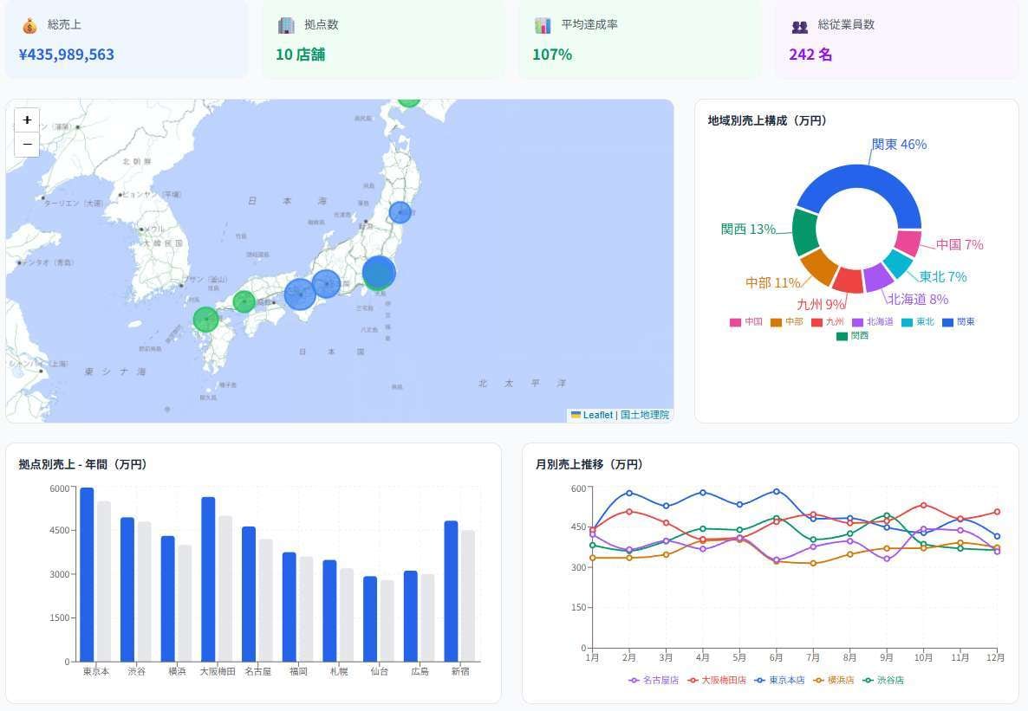Click the 北海道 8% donut label

(x=918, y=299)
